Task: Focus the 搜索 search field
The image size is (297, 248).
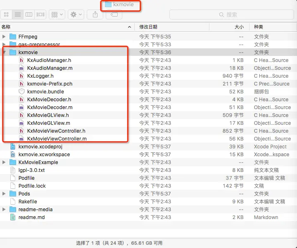Action: point(231,14)
